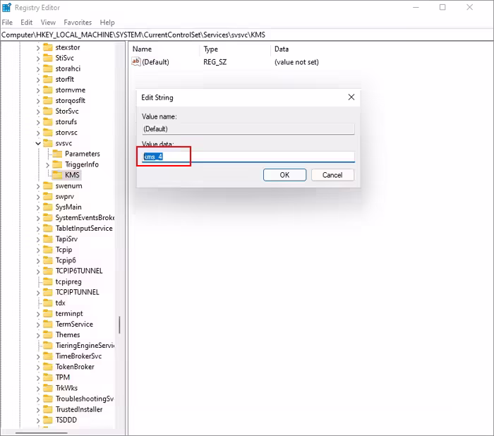The image size is (494, 436).
Task: Select the storvsc key
Action: (66, 133)
